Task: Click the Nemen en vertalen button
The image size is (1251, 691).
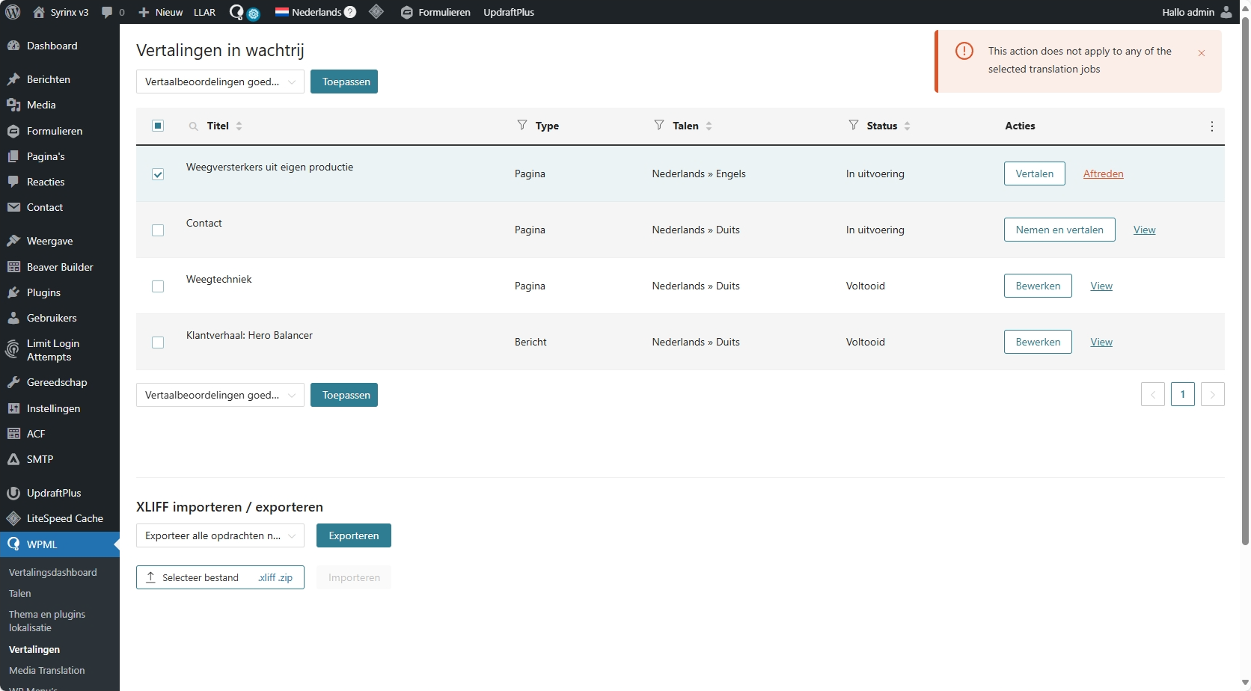Action: click(1059, 230)
